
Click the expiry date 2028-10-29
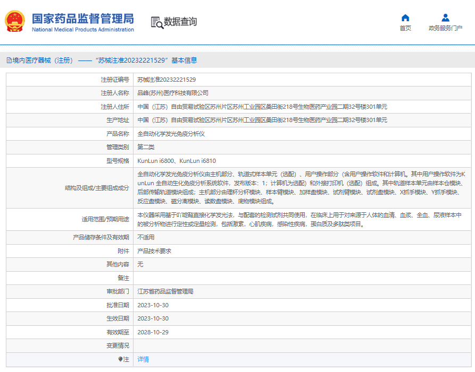point(153,332)
